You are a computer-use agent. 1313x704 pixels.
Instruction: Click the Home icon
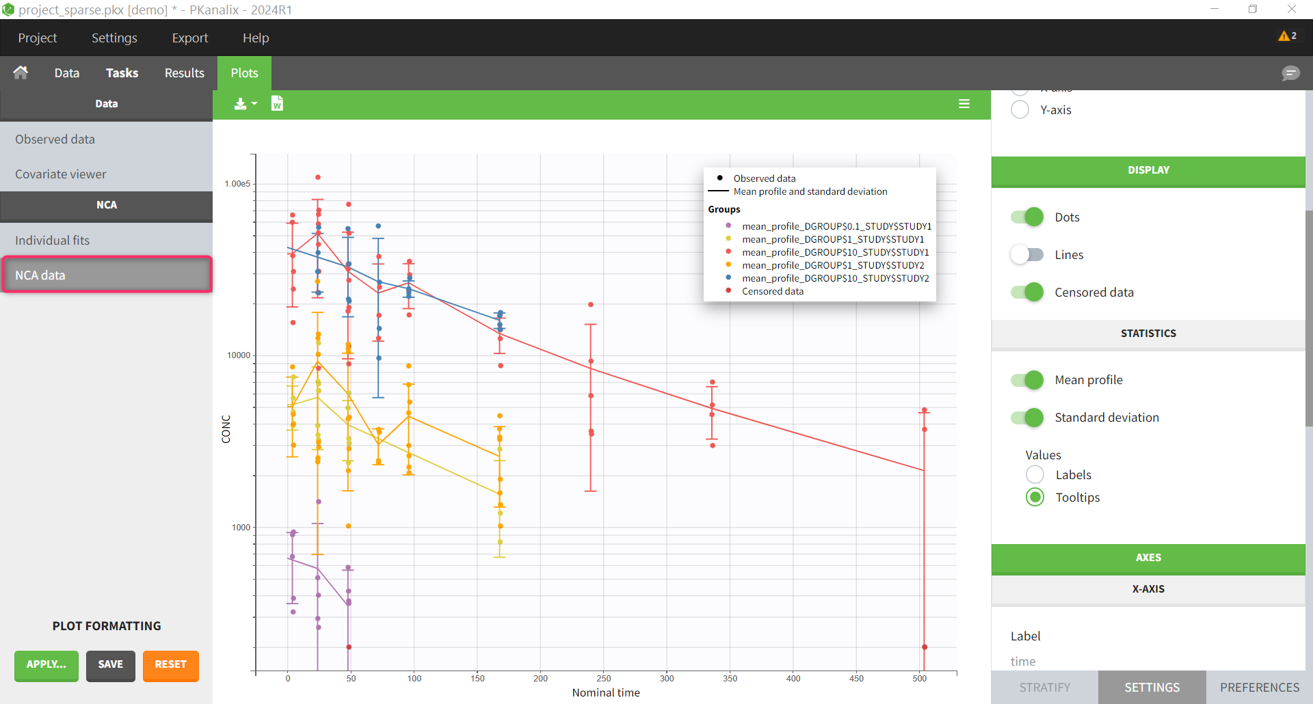tap(21, 72)
